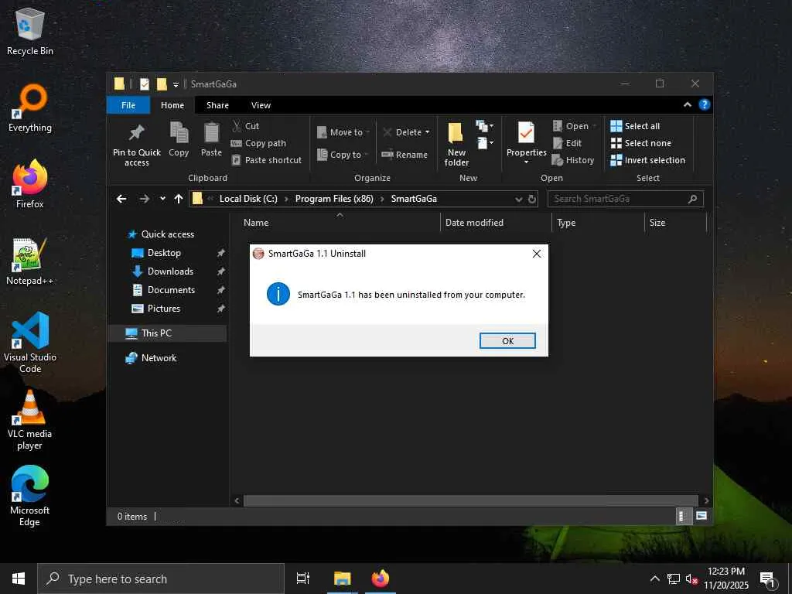Go back with the Back arrow
This screenshot has width=792, height=594.
coord(121,199)
